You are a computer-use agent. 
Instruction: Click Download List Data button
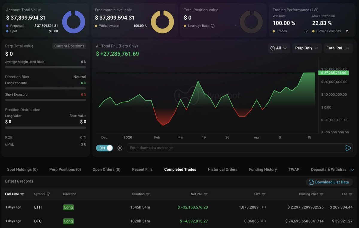[329, 182]
